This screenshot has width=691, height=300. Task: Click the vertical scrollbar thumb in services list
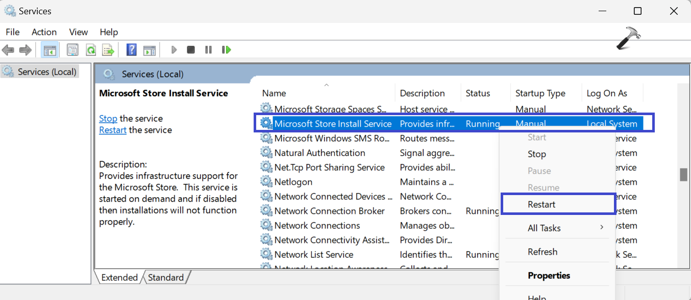click(x=683, y=175)
